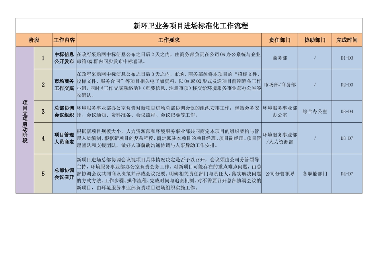This screenshot has width=378, height=267.
Task: Click the D3-D4 completion time cell
Action: coord(347,112)
